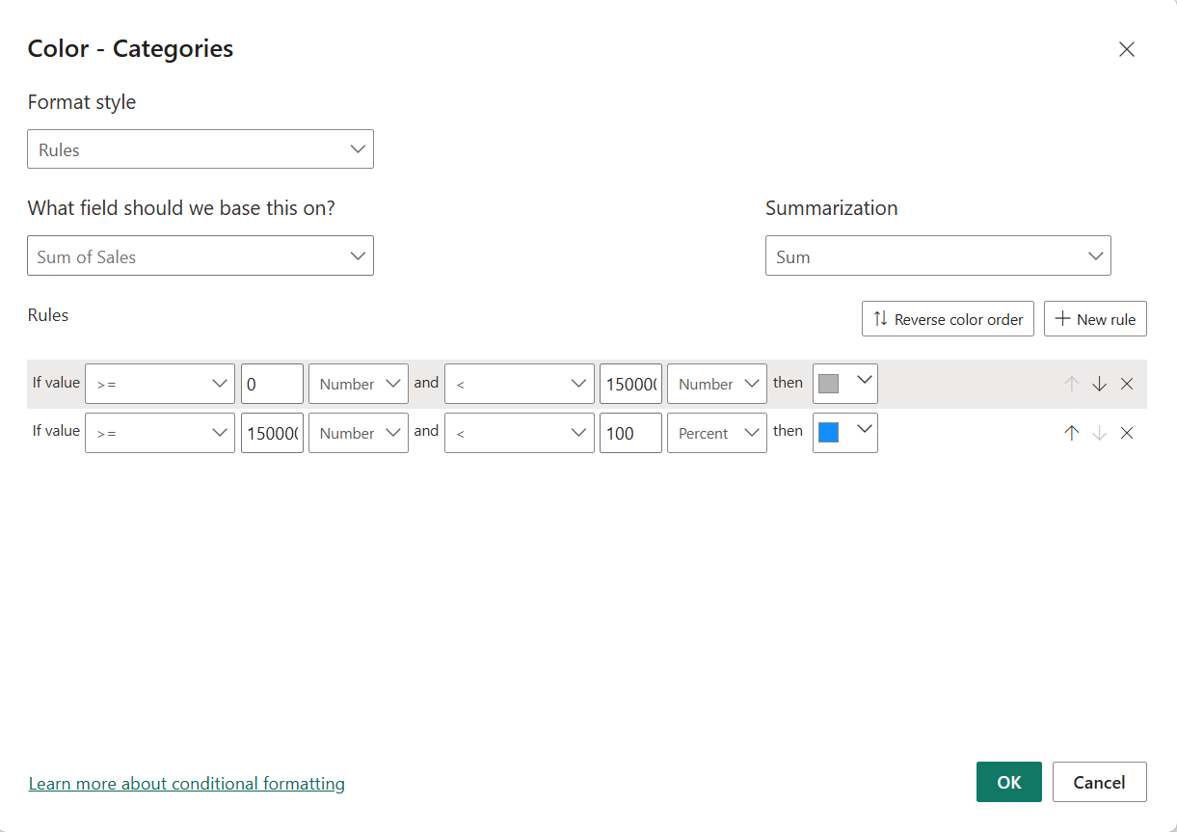
Task: Expand the Sum of Sales field dropdown
Action: [x=201, y=256]
